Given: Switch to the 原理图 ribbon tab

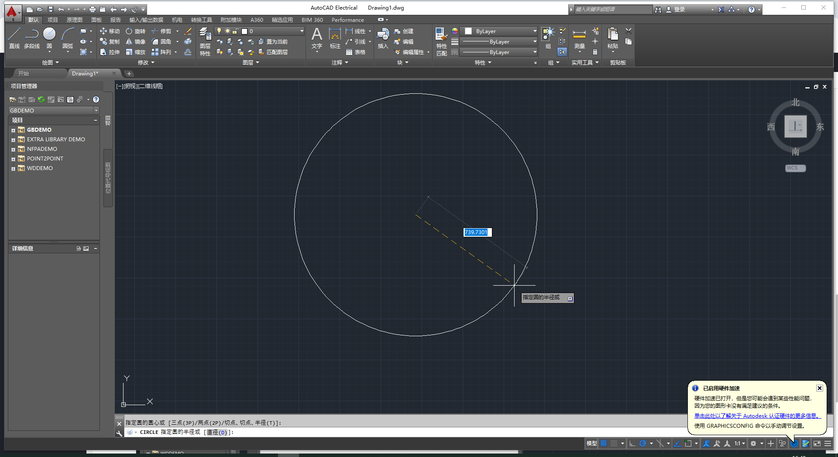Looking at the screenshot, I should pos(74,20).
